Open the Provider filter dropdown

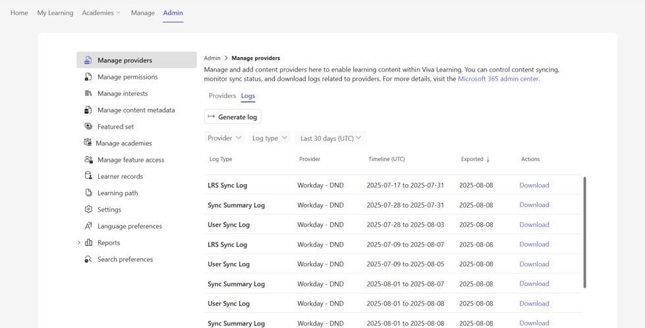[224, 138]
